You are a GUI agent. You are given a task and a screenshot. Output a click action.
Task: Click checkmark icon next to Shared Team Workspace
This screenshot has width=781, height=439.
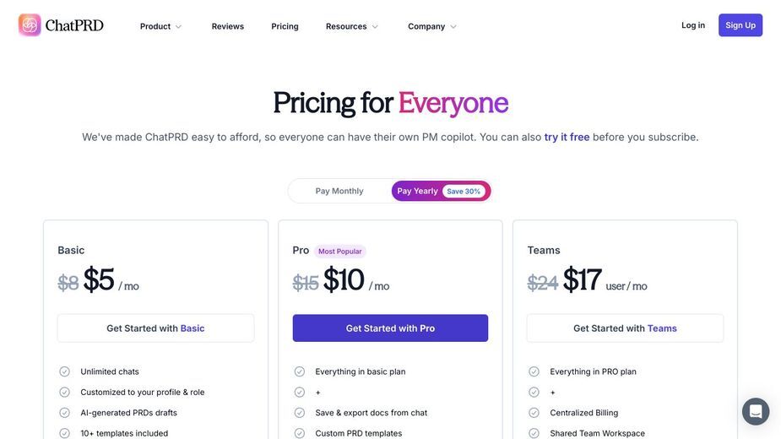(534, 433)
